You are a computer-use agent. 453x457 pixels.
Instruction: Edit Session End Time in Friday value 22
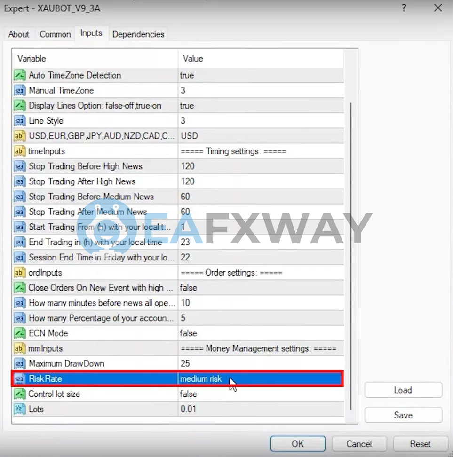click(x=261, y=257)
